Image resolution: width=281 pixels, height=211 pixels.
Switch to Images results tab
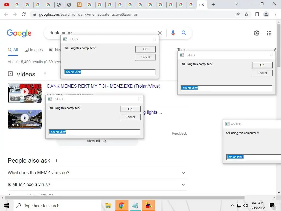(x=34, y=50)
